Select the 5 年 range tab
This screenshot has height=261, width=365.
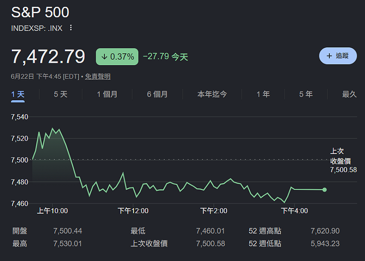click(306, 94)
